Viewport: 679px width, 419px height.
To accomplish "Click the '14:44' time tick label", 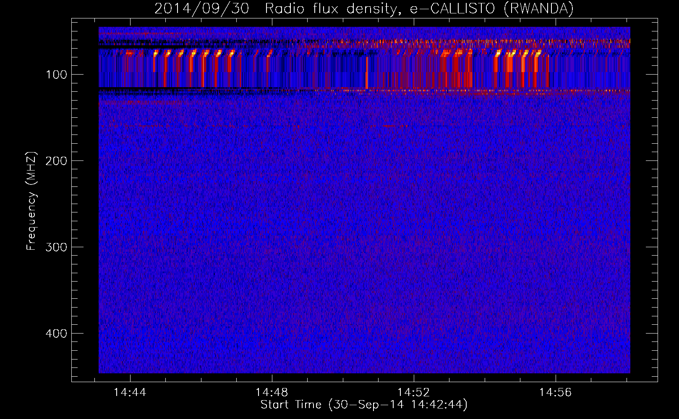I will pyautogui.click(x=130, y=392).
